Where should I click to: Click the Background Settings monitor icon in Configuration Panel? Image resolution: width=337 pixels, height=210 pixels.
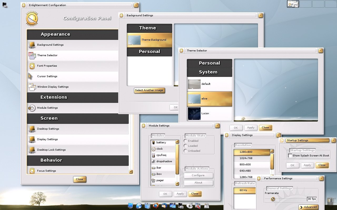pyautogui.click(x=32, y=45)
